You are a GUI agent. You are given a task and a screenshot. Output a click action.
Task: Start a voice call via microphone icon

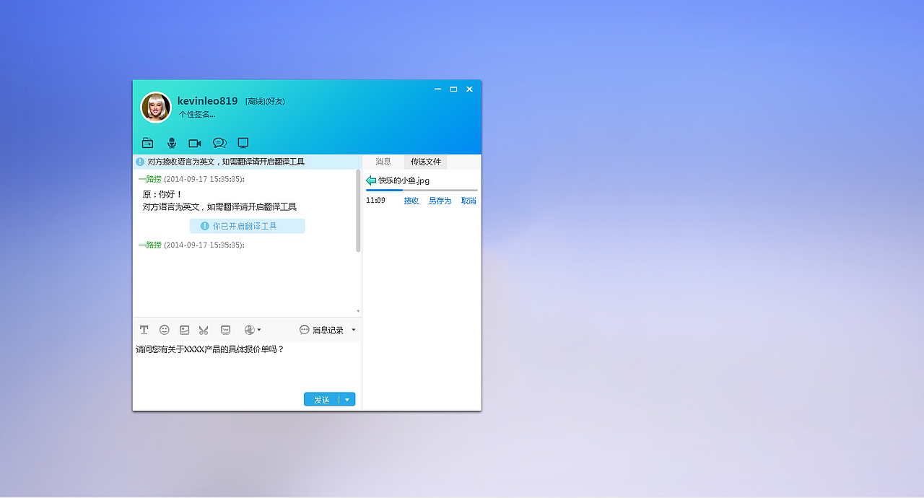click(171, 142)
